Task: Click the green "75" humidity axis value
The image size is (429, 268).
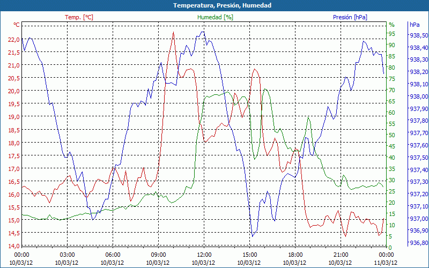Action: click(x=392, y=79)
